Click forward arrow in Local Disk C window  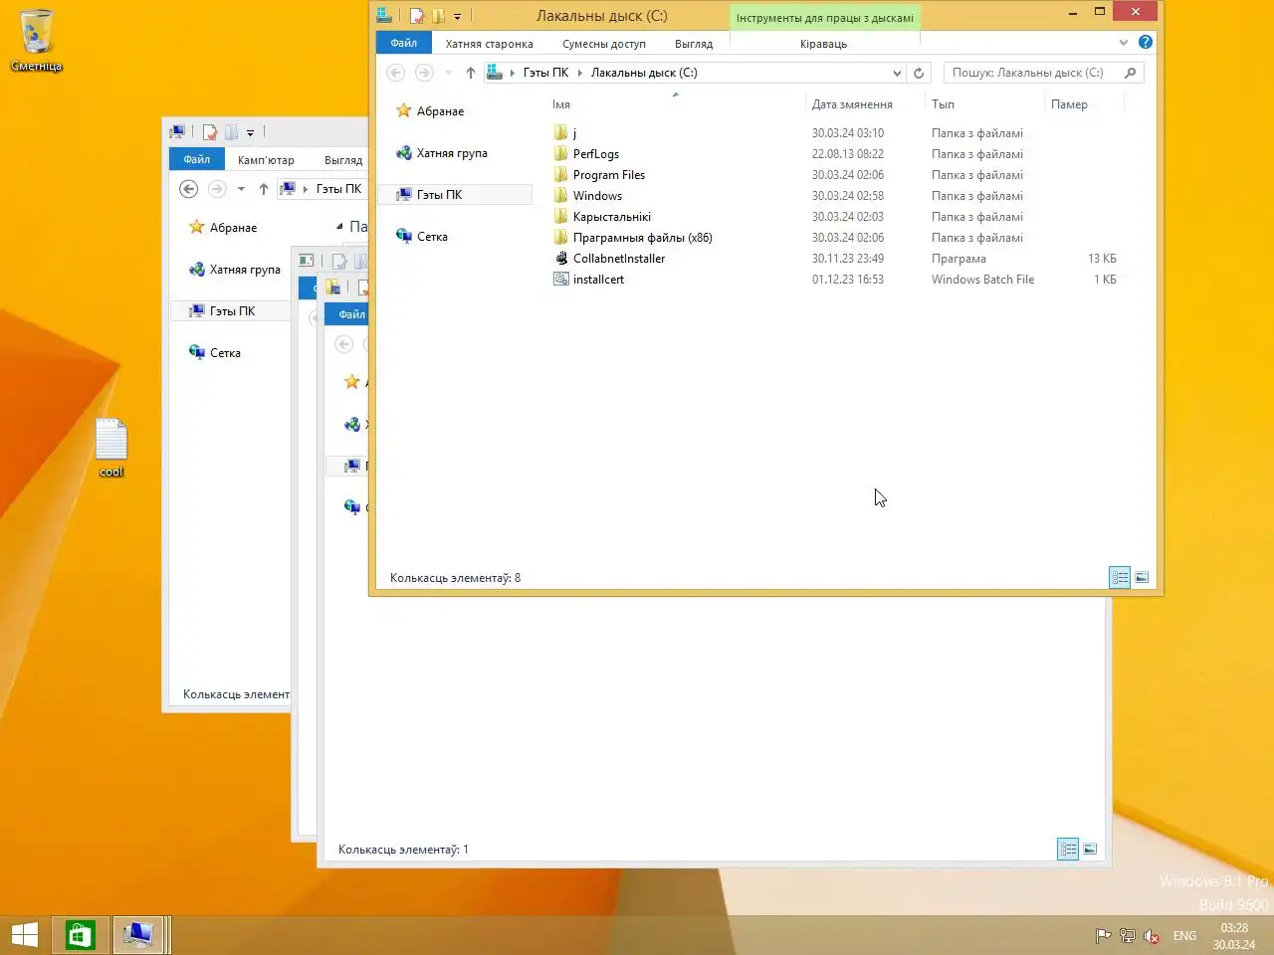pos(424,73)
